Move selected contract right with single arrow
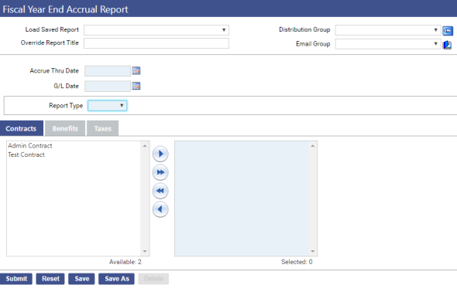 [160, 154]
